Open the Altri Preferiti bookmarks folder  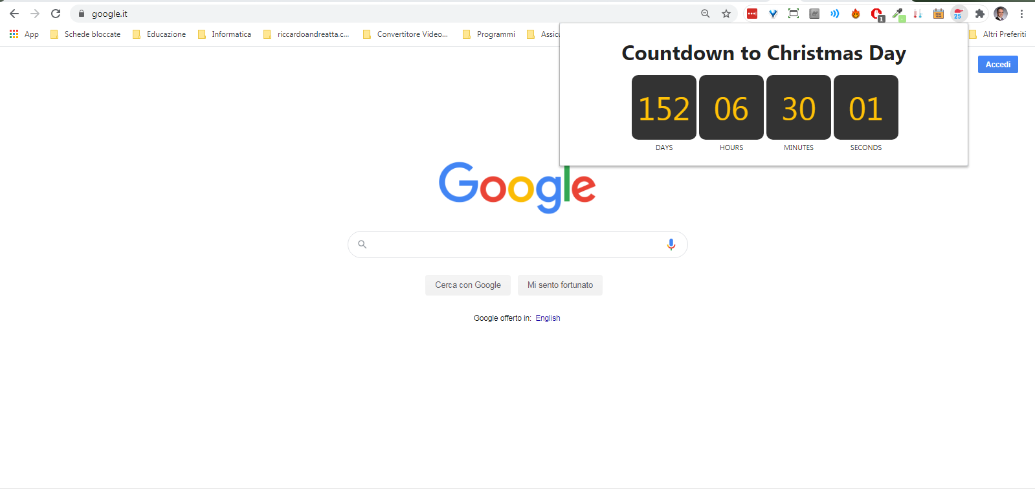pos(997,34)
